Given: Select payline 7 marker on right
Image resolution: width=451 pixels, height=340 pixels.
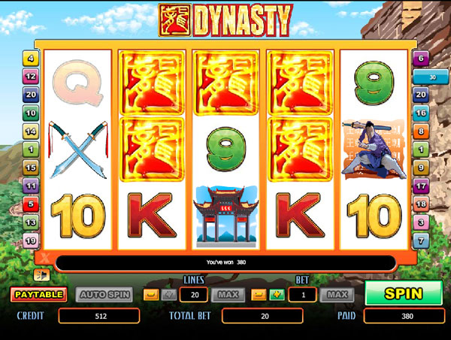Looking at the screenshot, I should 421,241.
